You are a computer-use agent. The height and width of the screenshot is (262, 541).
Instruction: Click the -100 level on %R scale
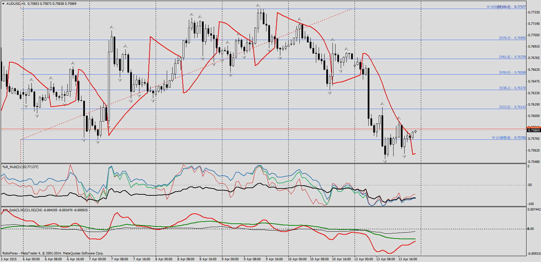click(531, 204)
